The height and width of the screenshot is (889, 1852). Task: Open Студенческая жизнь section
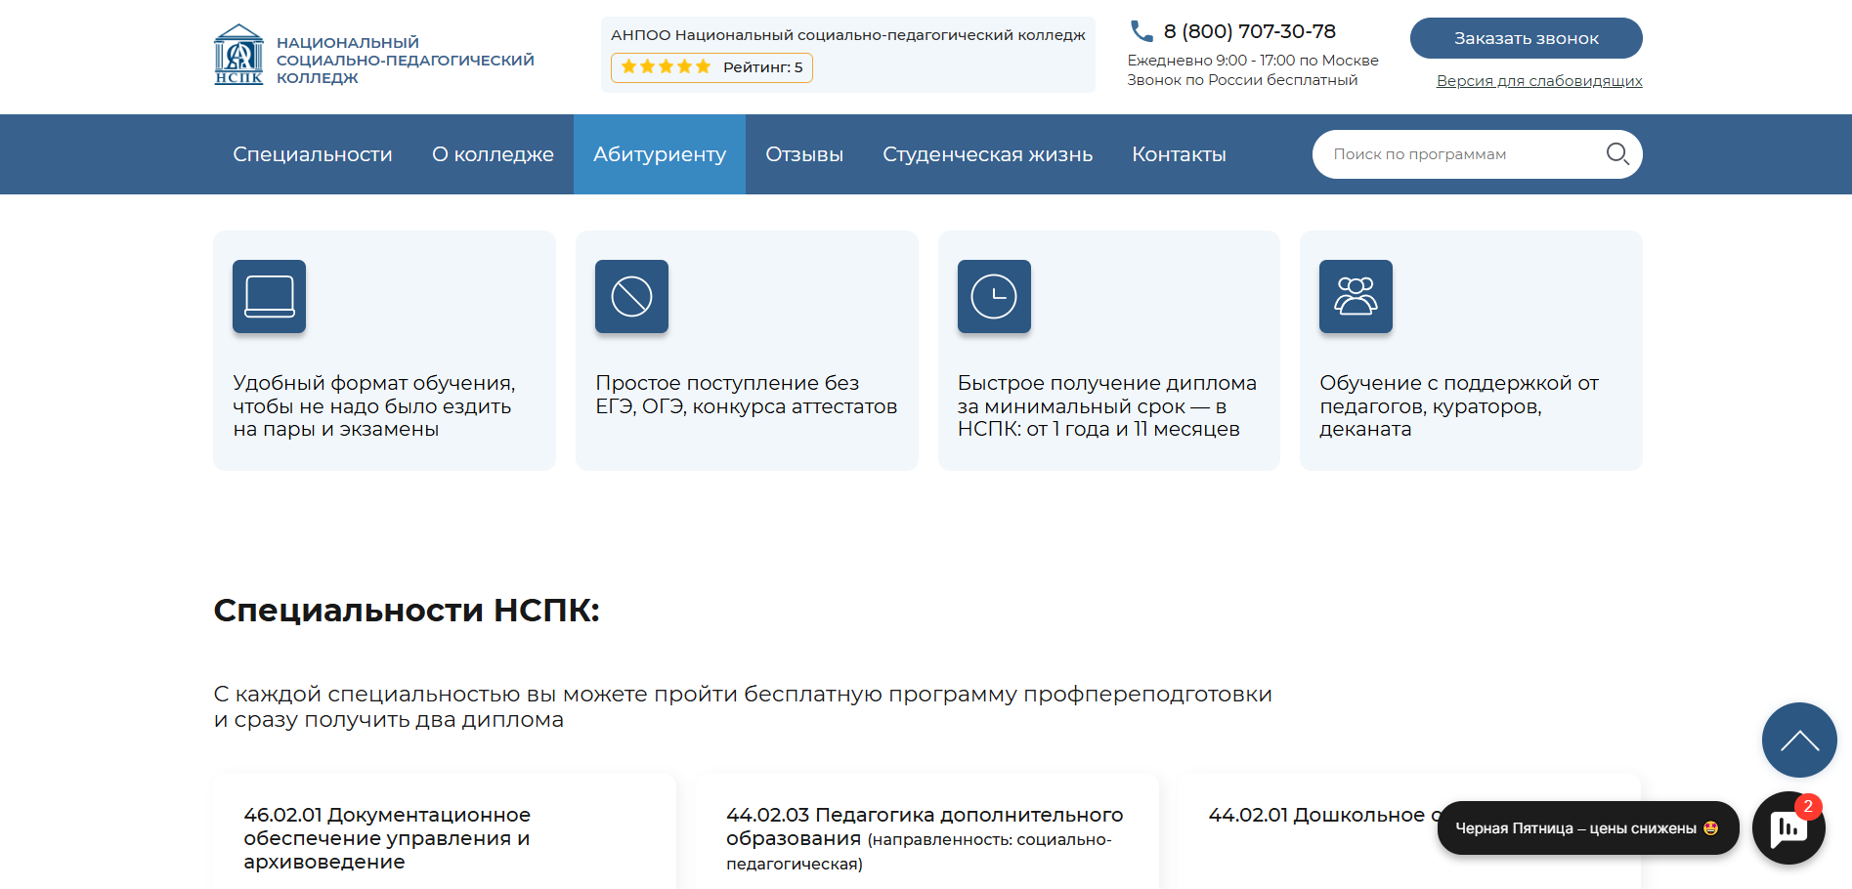(x=988, y=154)
